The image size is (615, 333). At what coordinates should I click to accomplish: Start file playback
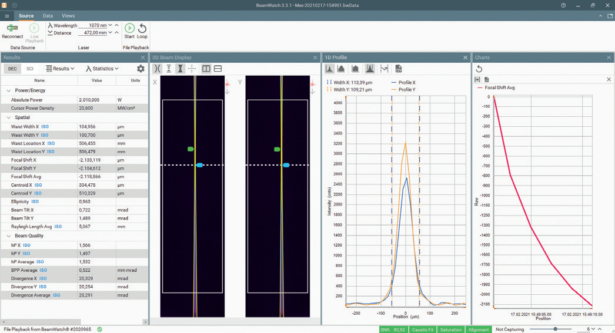(x=129, y=28)
